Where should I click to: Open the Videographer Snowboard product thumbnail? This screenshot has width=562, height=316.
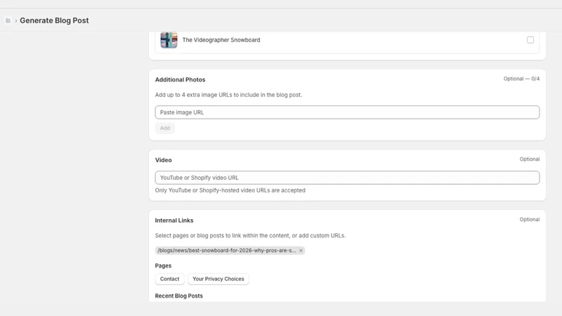pyautogui.click(x=169, y=40)
